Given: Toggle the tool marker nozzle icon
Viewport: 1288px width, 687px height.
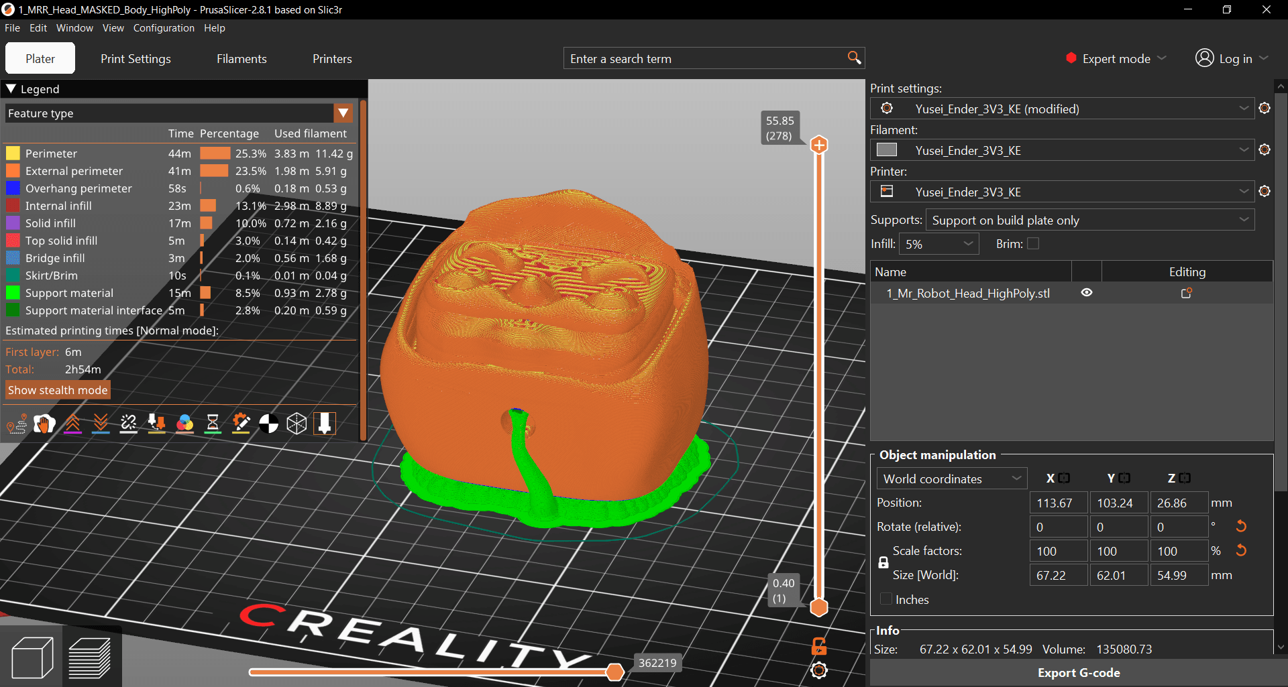Looking at the screenshot, I should click(325, 424).
